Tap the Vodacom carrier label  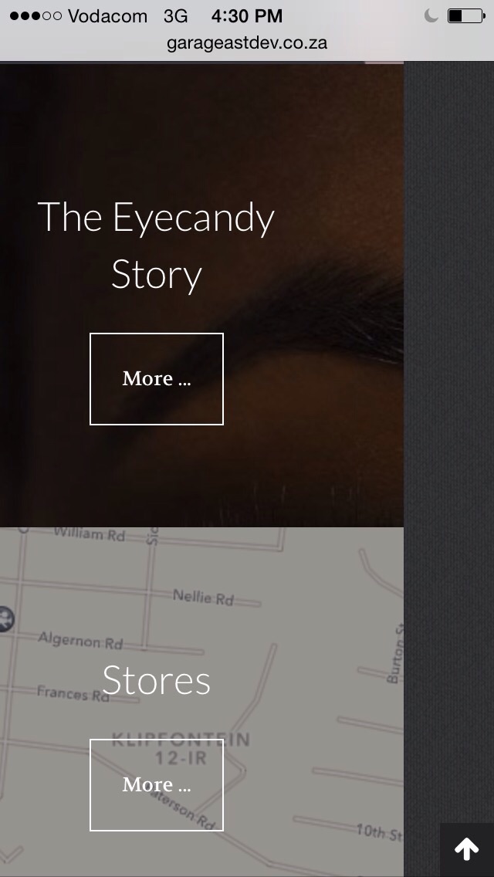[x=107, y=16]
